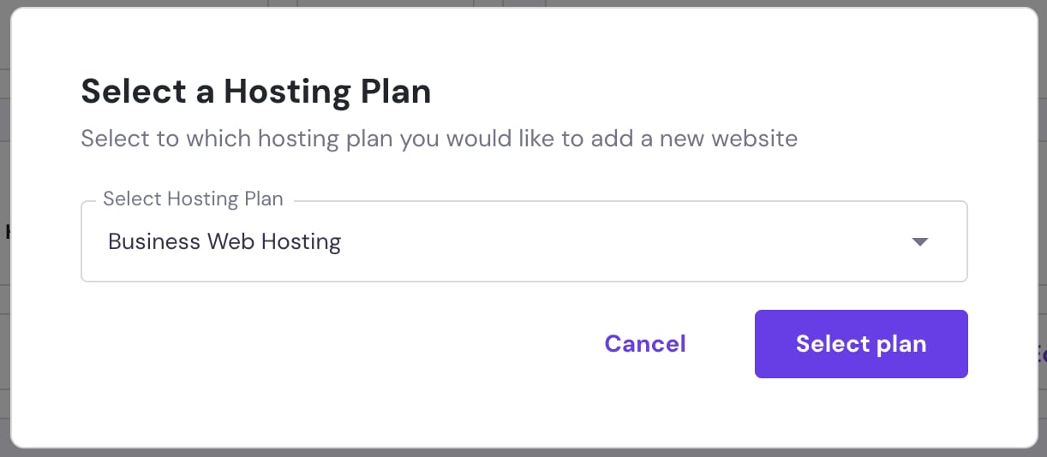
Task: Dismiss the dialog using Cancel
Action: 645,344
